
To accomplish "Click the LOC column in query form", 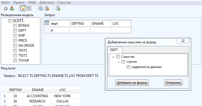I will tap(121, 24).
